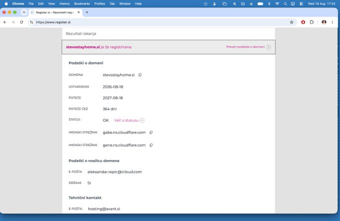The height and width of the screenshot is (221, 340).
Task: Open Control Center icon
Action: pos(301,3)
